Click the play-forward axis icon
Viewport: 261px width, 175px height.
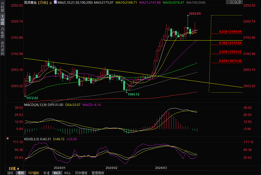236,2
